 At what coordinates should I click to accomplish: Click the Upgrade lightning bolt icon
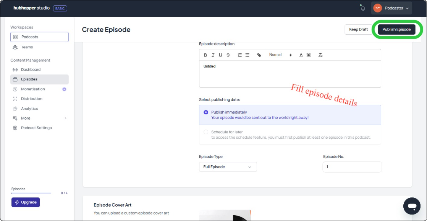coord(17,202)
